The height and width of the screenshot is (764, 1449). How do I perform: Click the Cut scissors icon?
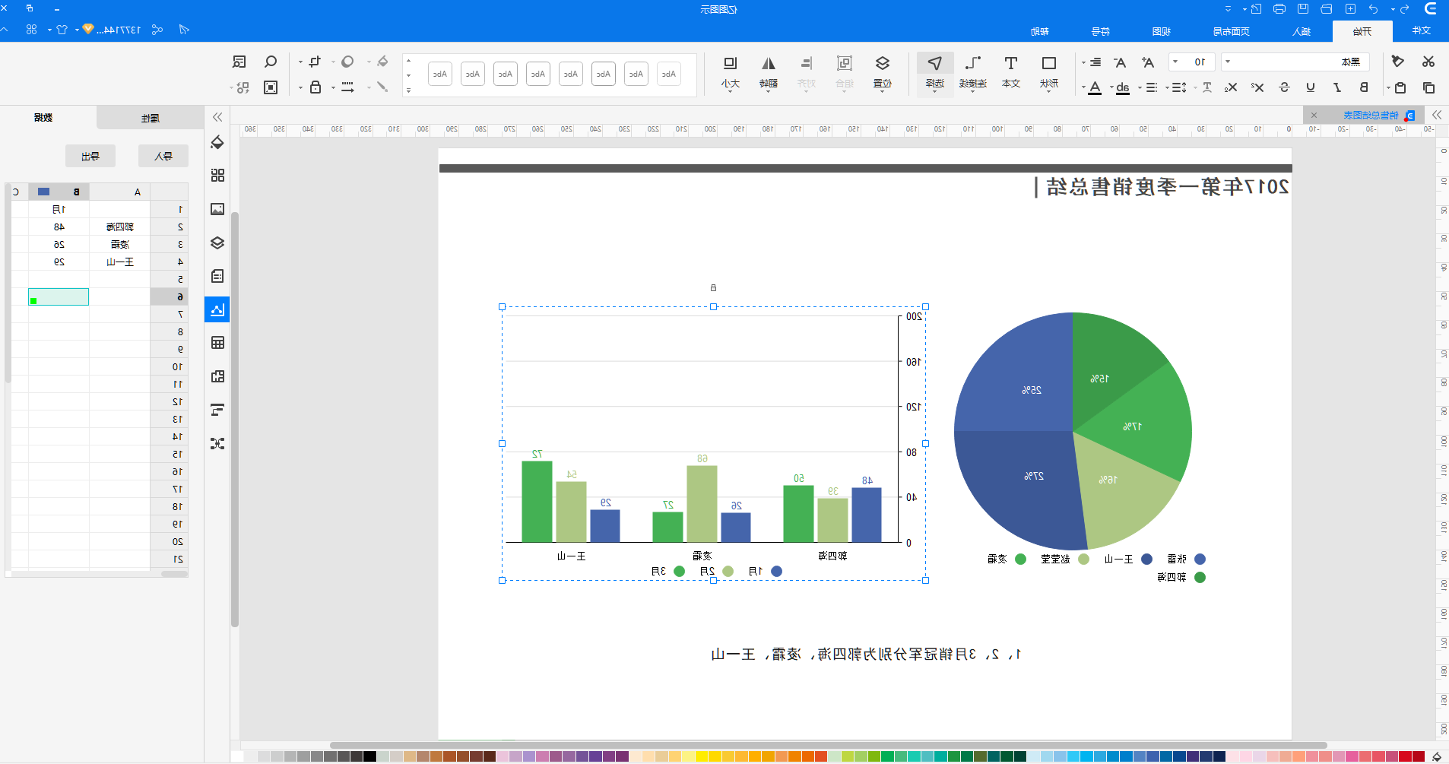pyautogui.click(x=1428, y=62)
